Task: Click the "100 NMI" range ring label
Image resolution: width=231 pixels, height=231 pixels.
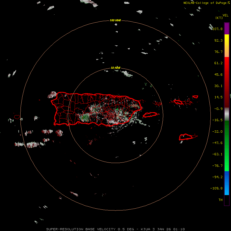Action: point(115,20)
